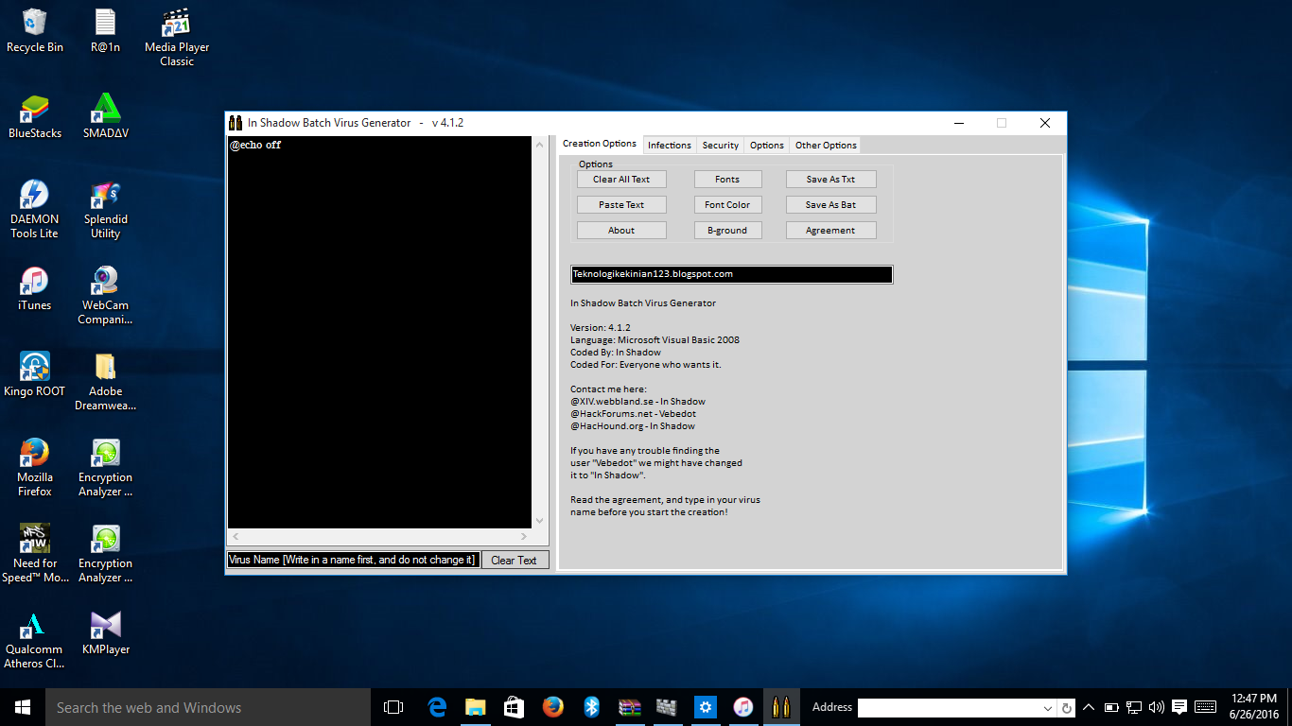1292x726 pixels.
Task: Open the Windows Start menu
Action: pos(23,707)
